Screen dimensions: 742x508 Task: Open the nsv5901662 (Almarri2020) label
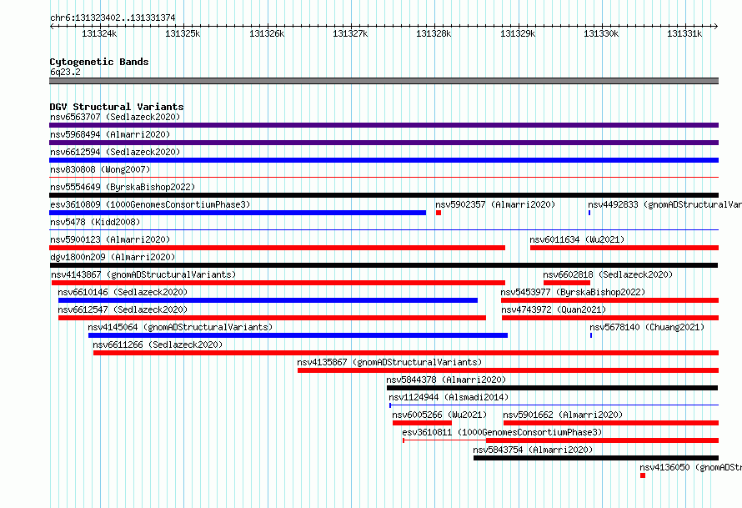pyautogui.click(x=563, y=415)
